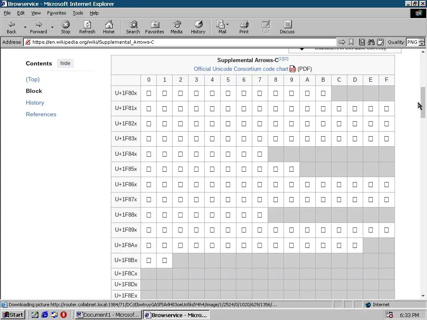427x320 pixels.
Task: Click the scrollbar up arrow
Action: (x=423, y=51)
